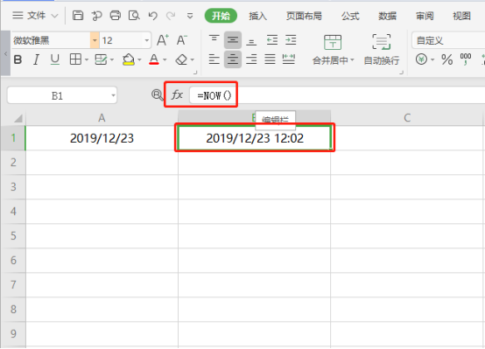Click the currency format icon
The image size is (485, 349).
point(421,59)
